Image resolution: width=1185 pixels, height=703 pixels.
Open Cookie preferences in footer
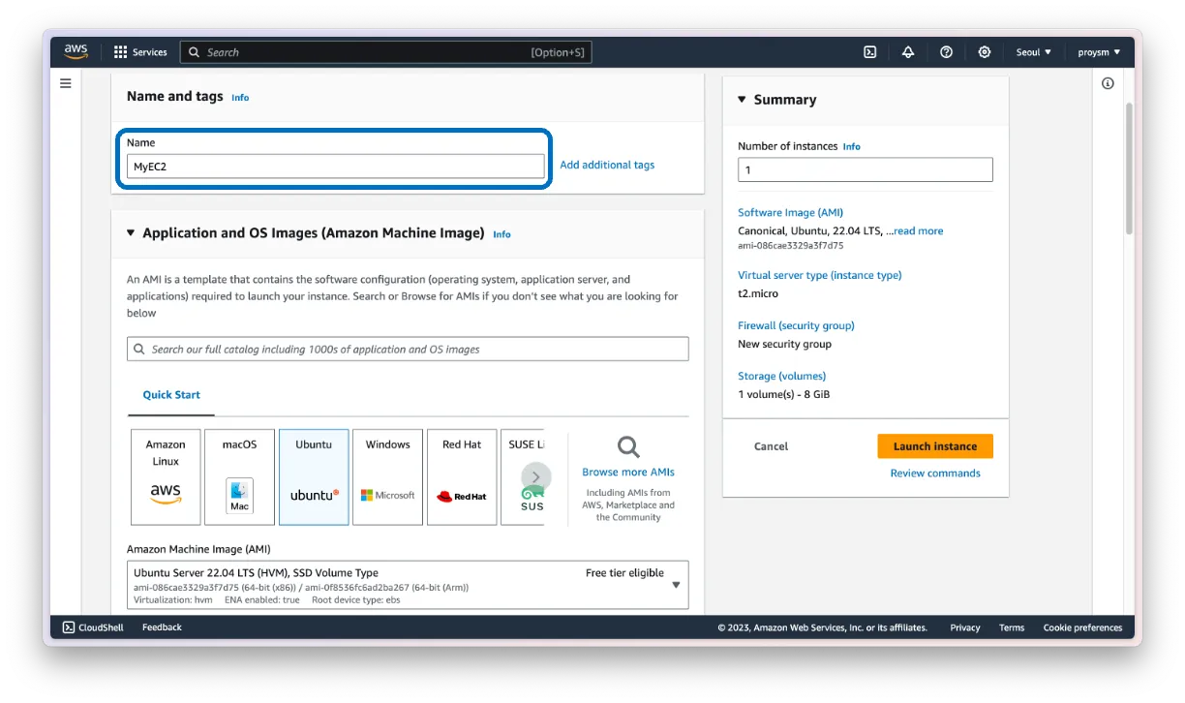tap(1082, 627)
